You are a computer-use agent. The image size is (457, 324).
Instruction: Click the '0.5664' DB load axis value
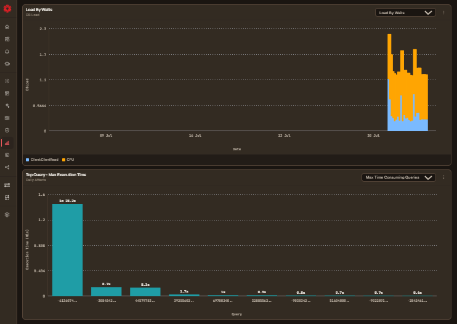(39, 106)
